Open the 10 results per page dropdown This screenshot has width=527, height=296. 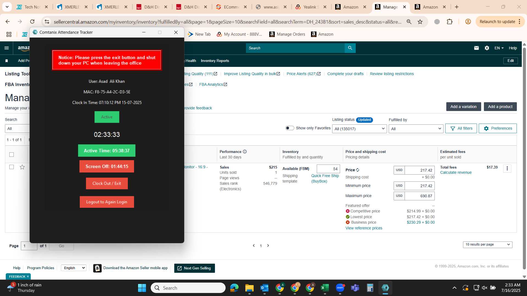487,244
